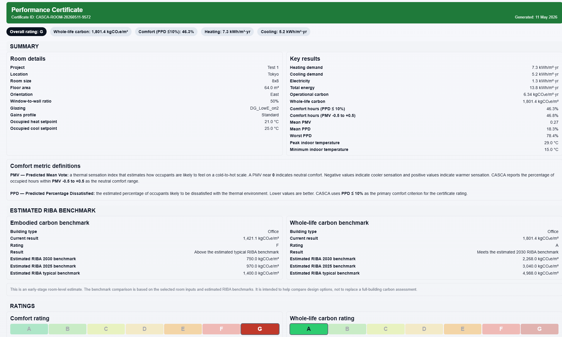562x337 pixels.
Task: Click the Comfort metric definitions heading
Action: coord(45,166)
